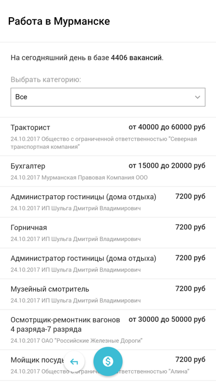216x384 pixels.
Task: Open the Бухгалтер vacancy listing
Action: (108, 171)
